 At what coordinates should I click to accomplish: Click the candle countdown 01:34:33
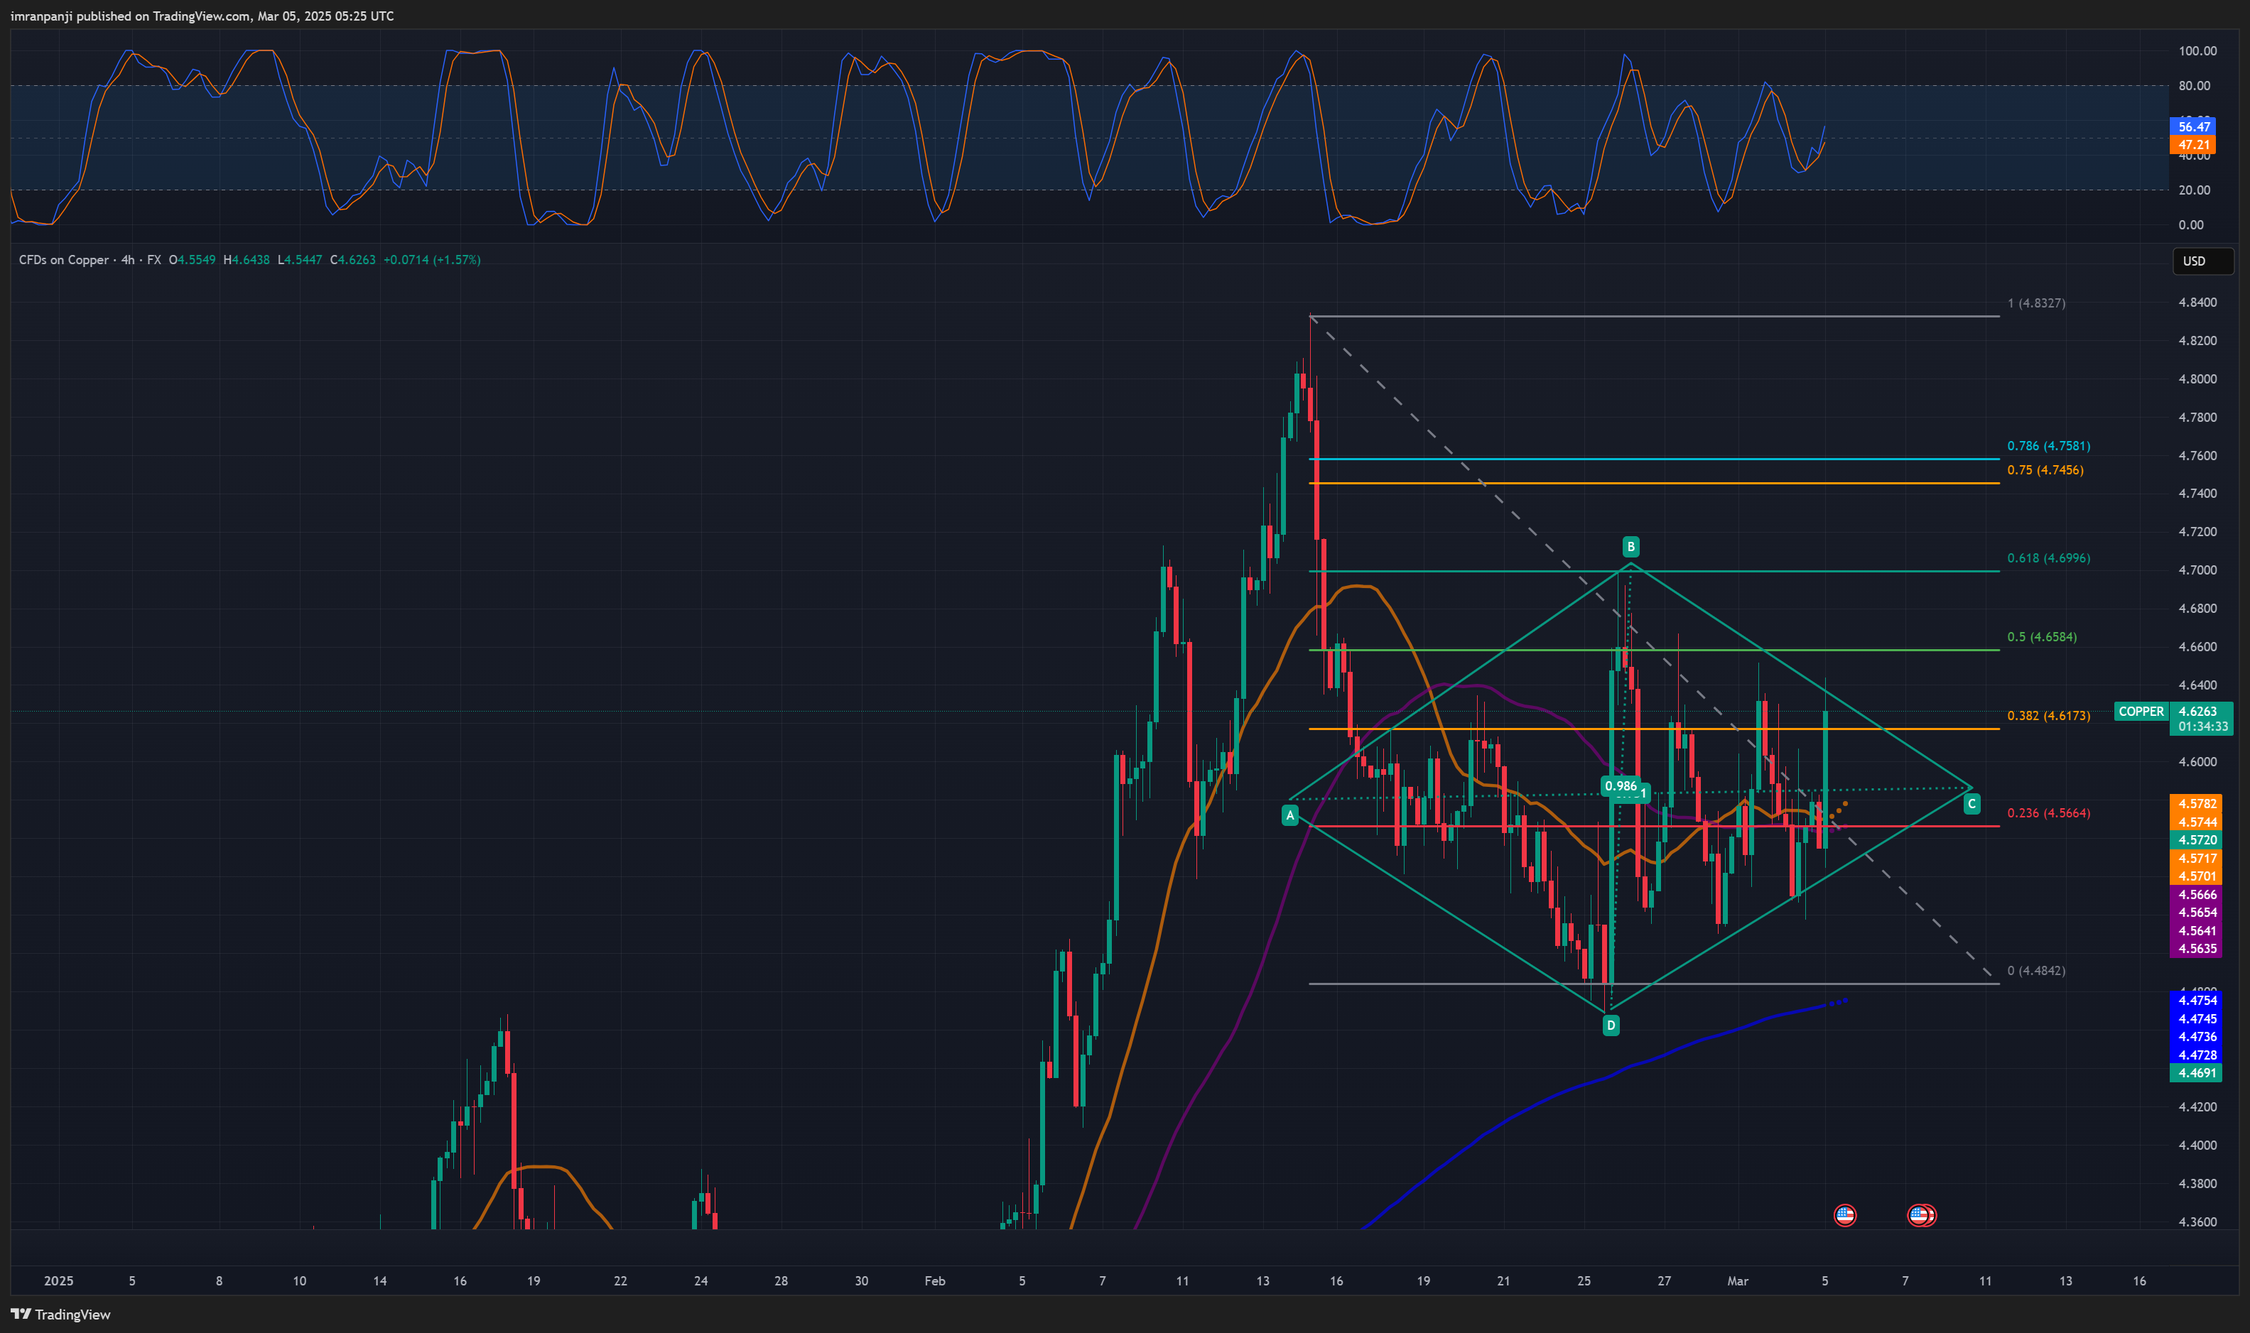click(x=2202, y=727)
